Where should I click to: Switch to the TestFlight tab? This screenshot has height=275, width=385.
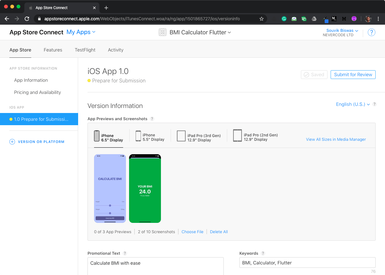pos(85,50)
